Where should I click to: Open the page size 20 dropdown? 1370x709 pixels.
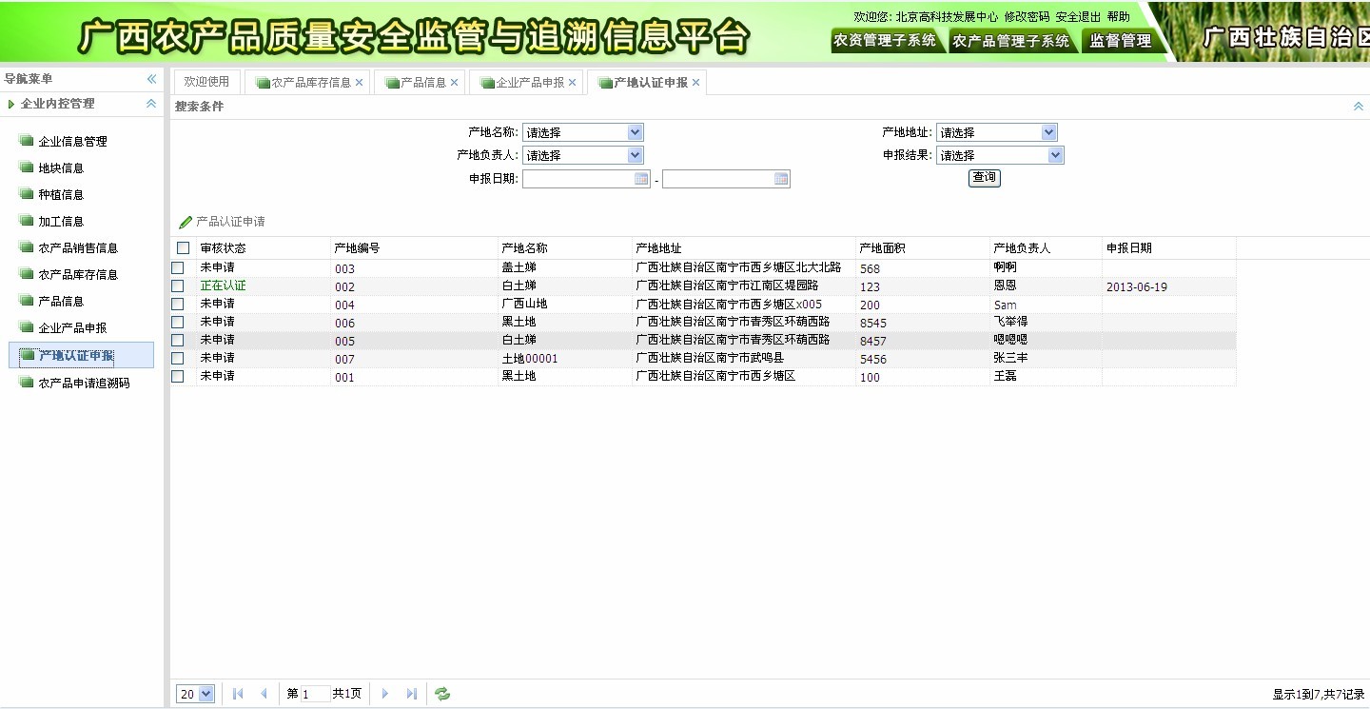click(x=194, y=694)
